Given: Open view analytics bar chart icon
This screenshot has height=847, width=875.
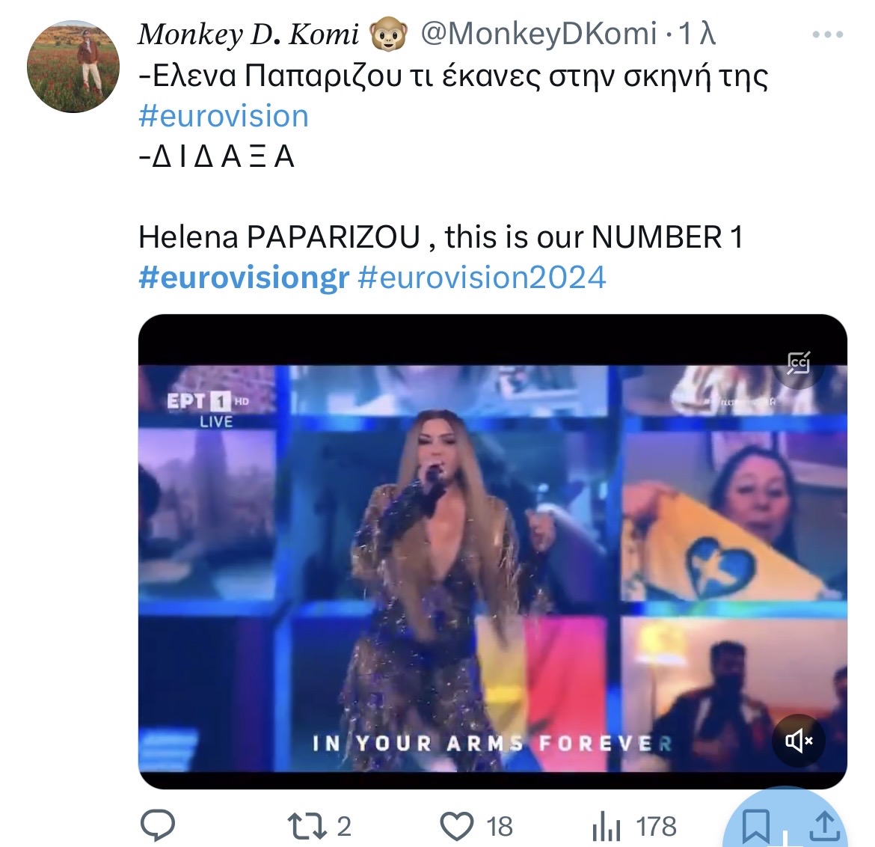Looking at the screenshot, I should tap(607, 827).
